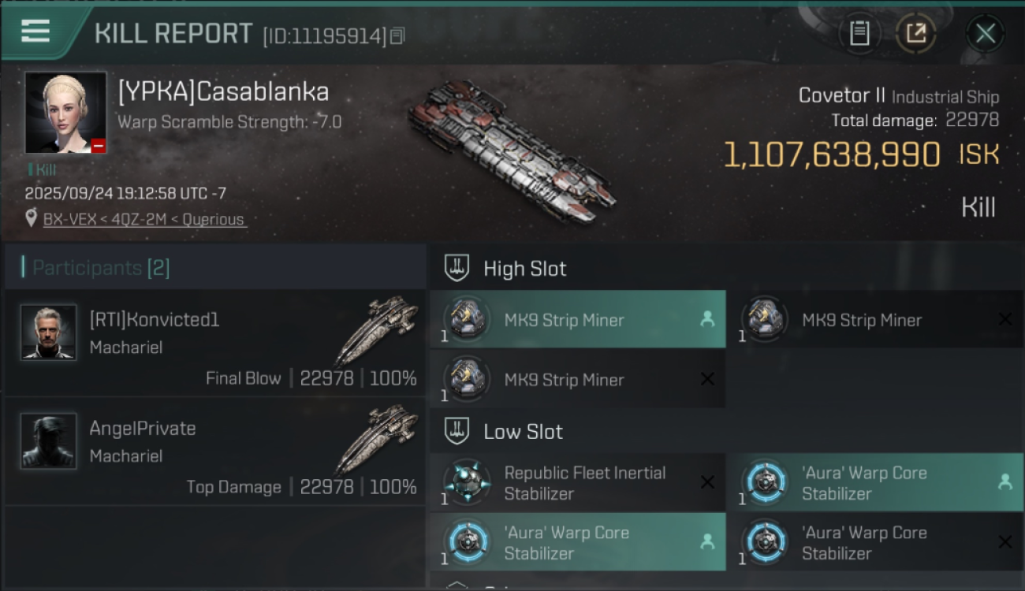Click the clipboard copy report icon
Image resolution: width=1025 pixels, height=591 pixels.
click(x=859, y=33)
